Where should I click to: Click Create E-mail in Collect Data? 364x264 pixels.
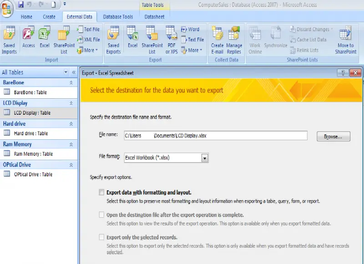217,40
